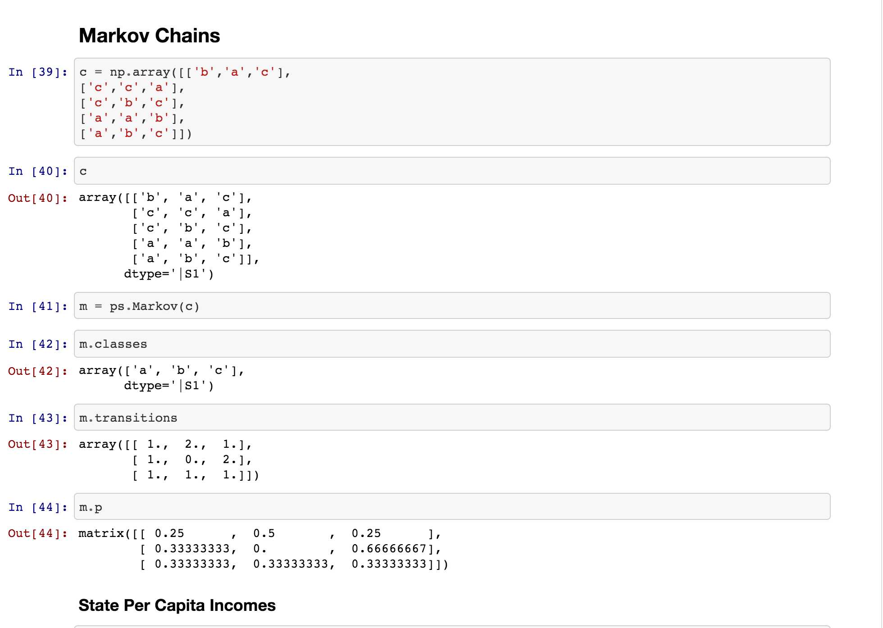Viewport: 883px width, 628px height.
Task: Select the In [39] array definition cell
Action: 452,102
